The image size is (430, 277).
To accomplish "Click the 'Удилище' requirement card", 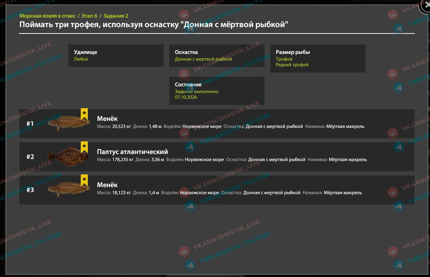I will pyautogui.click(x=116, y=56).
